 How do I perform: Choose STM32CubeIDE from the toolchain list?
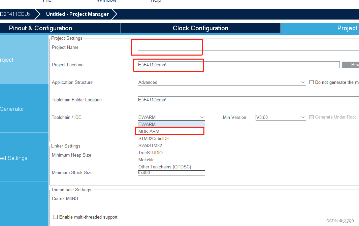coord(171,138)
